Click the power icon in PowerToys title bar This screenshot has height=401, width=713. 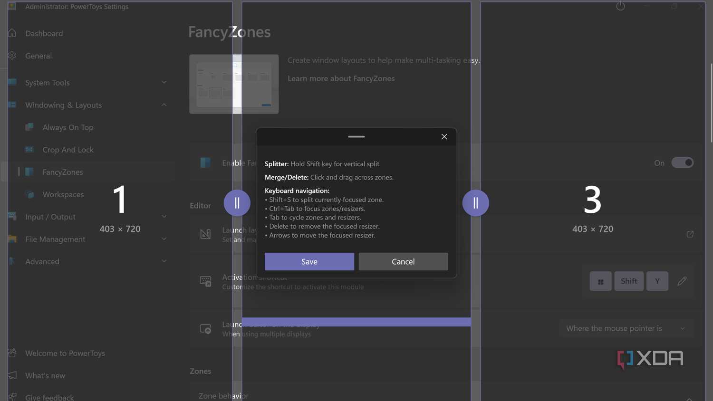click(x=620, y=6)
